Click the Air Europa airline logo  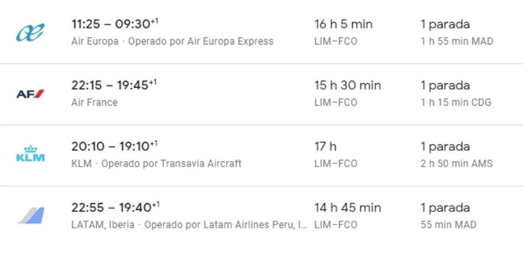pos(30,33)
